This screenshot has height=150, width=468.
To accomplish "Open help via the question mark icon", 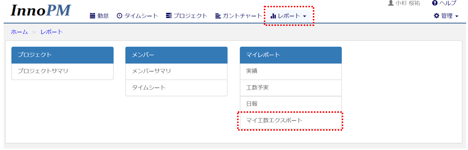I will 435,3.
